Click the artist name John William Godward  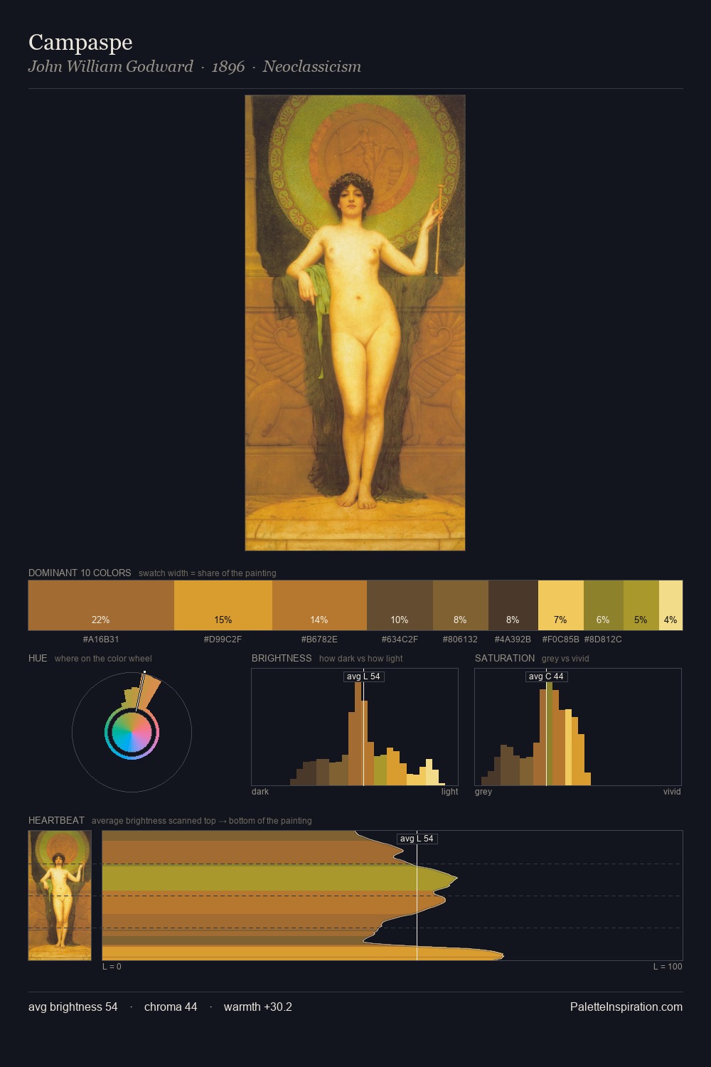(x=110, y=67)
